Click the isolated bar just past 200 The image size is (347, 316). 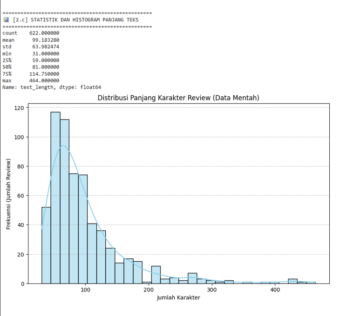pyautogui.click(x=156, y=275)
